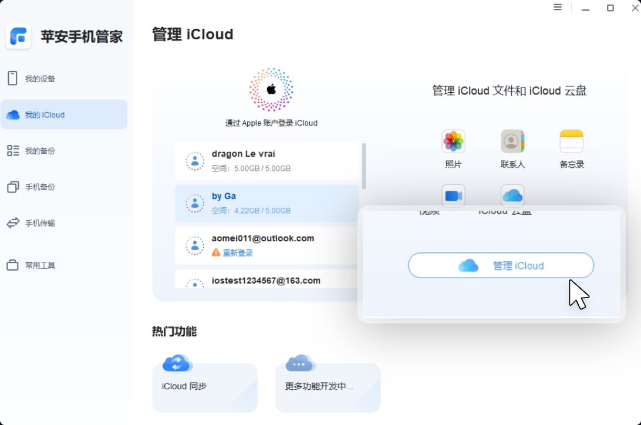Viewport: 641px width, 425px height.
Task: Open the hamburger menu in title bar
Action: (x=558, y=8)
